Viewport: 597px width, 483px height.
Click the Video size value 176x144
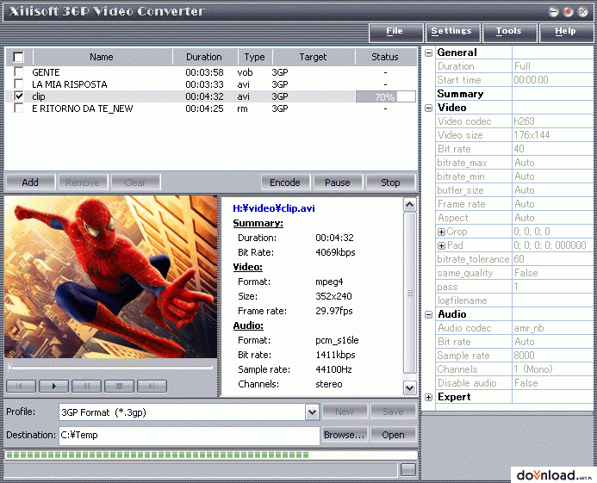(532, 135)
